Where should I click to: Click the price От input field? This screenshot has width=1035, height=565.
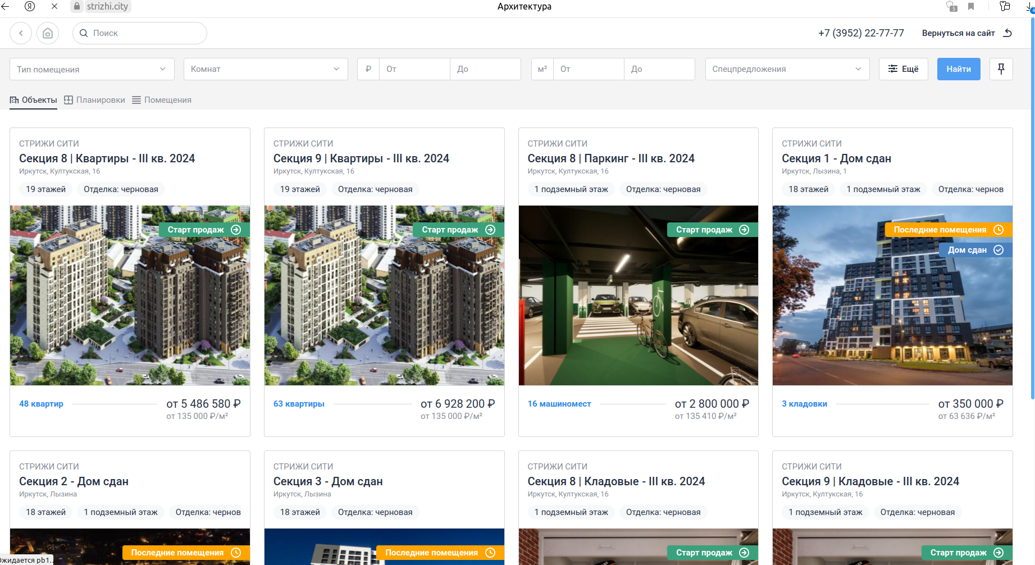[414, 69]
